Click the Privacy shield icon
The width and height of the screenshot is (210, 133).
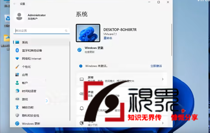[x=17, y=115]
